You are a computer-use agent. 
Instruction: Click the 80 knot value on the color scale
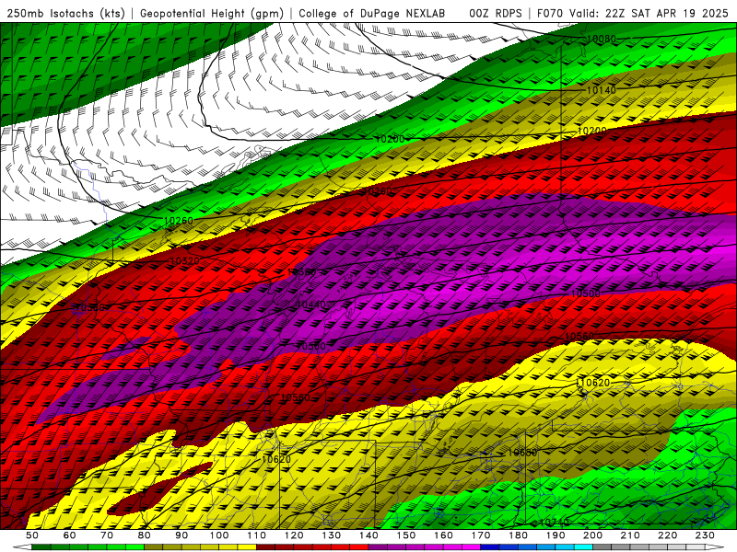(145, 535)
